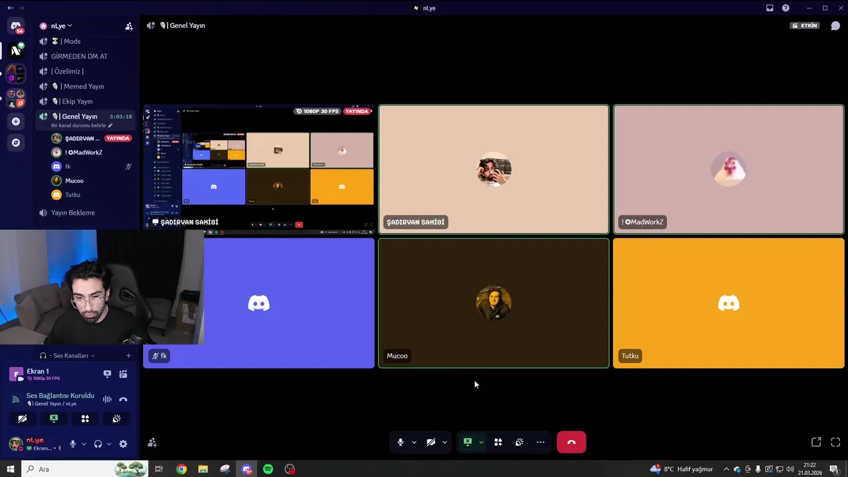Screen dimensions: 848x477
Task: Join Memed Yayın voice channel
Action: click(x=86, y=86)
